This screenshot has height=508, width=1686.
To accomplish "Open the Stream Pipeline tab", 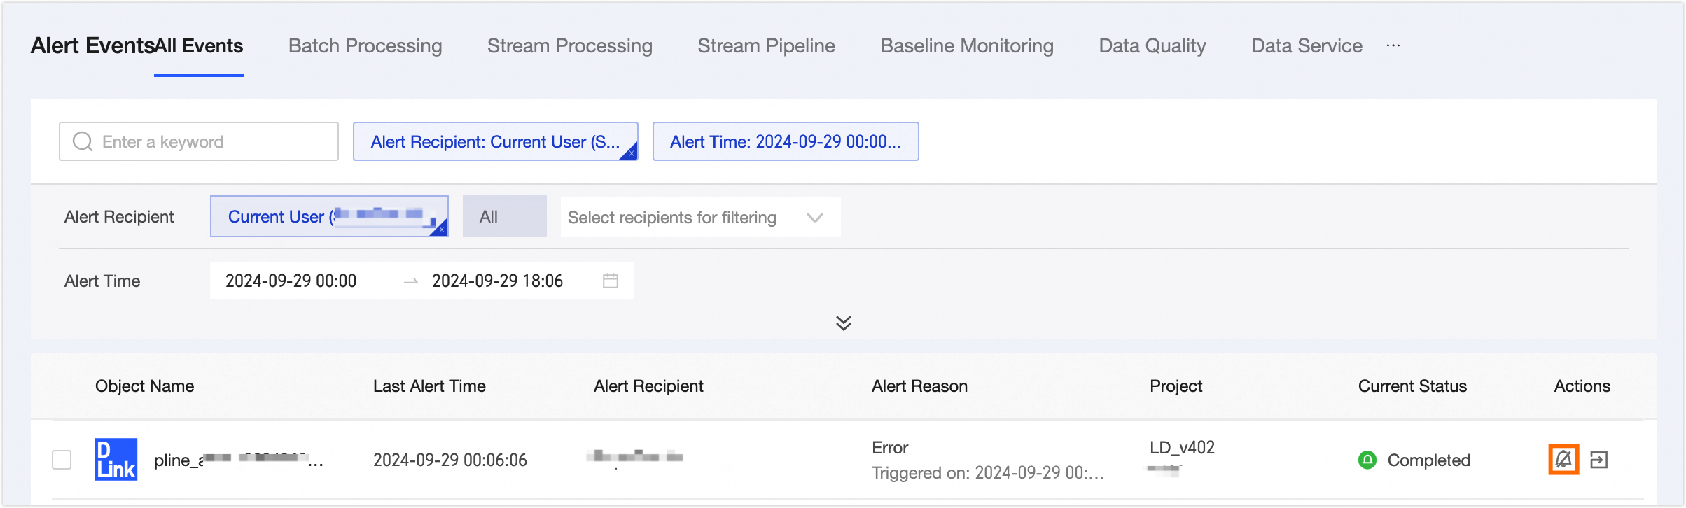I will [x=766, y=46].
